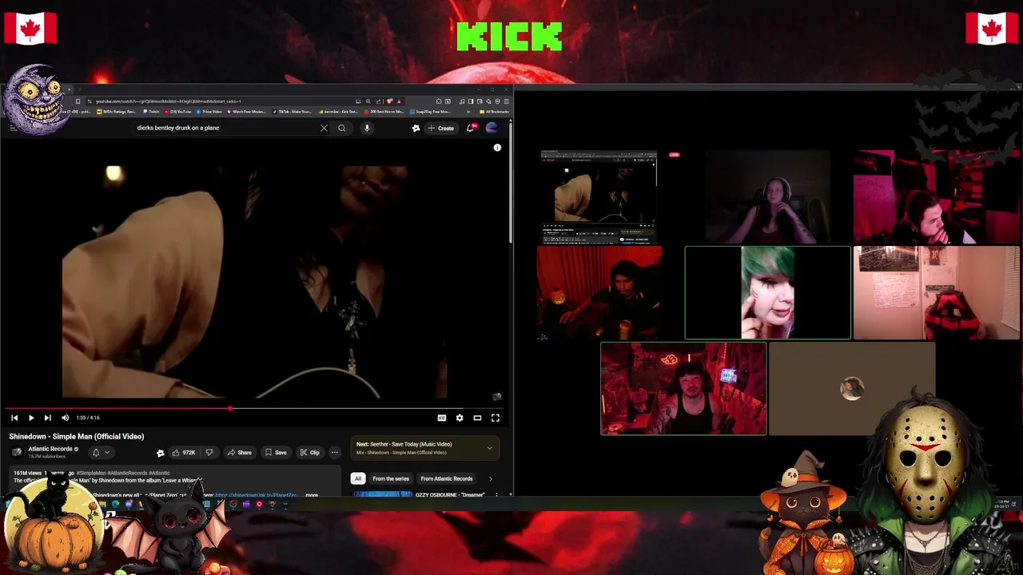Open the IMDb Ratings bookmark

pos(117,112)
